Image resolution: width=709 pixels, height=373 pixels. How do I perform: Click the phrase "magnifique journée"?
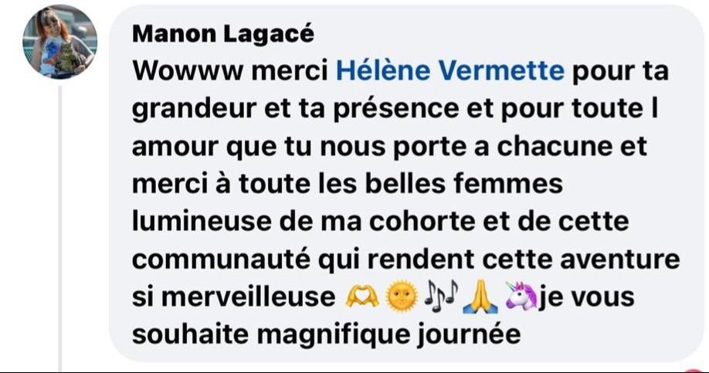388,335
